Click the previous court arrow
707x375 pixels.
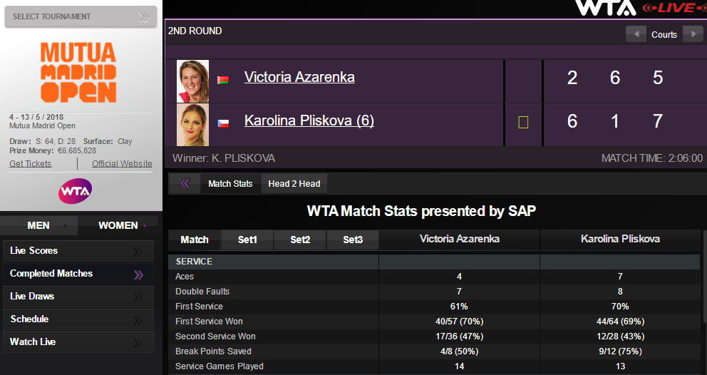[x=636, y=34]
